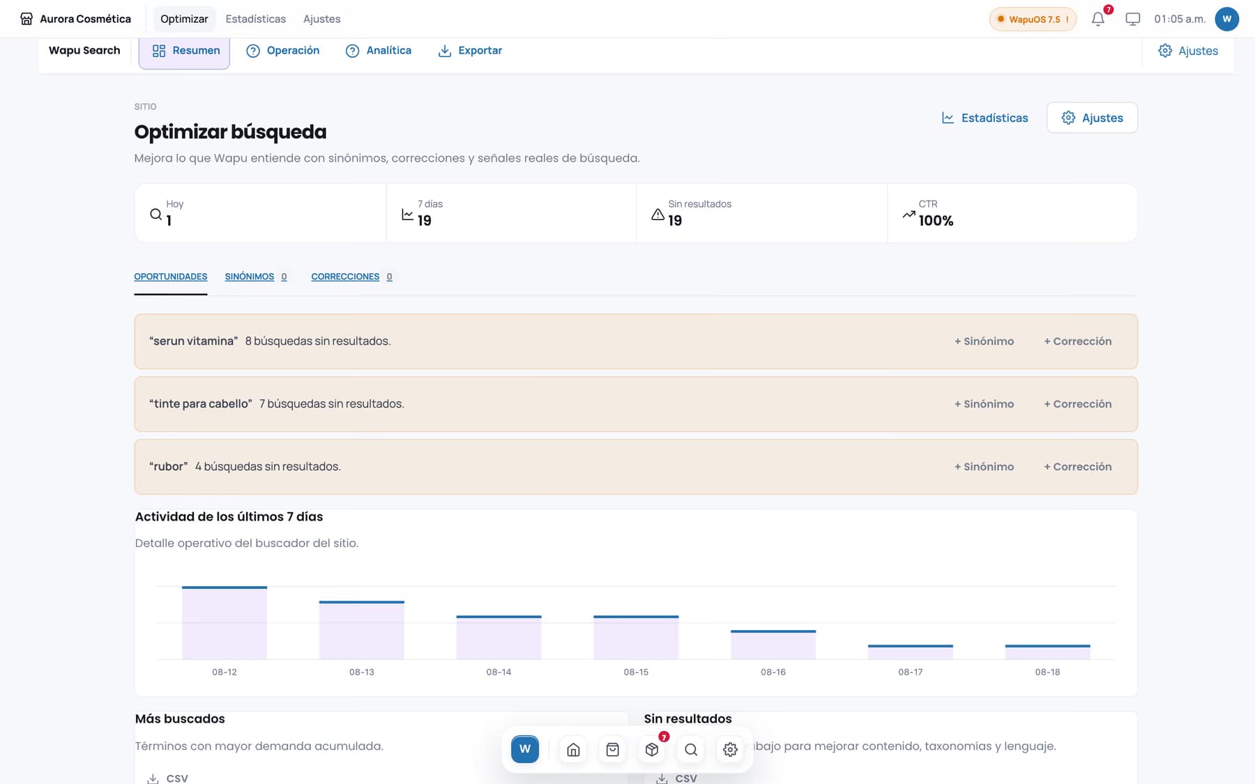Screen dimensions: 1255x784
Task: Click Exportar in the Wapu Search bar
Action: pyautogui.click(x=470, y=51)
